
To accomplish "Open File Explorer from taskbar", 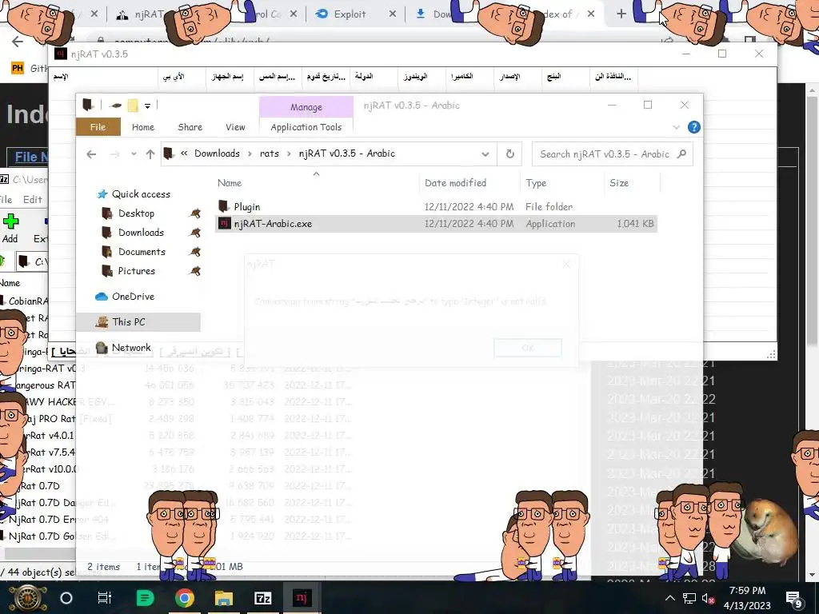I will click(x=224, y=598).
